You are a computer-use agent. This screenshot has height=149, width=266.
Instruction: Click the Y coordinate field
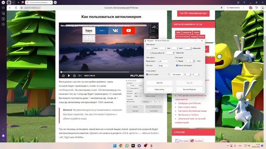coord(197,74)
